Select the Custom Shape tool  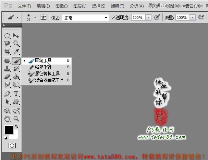[16, 102]
